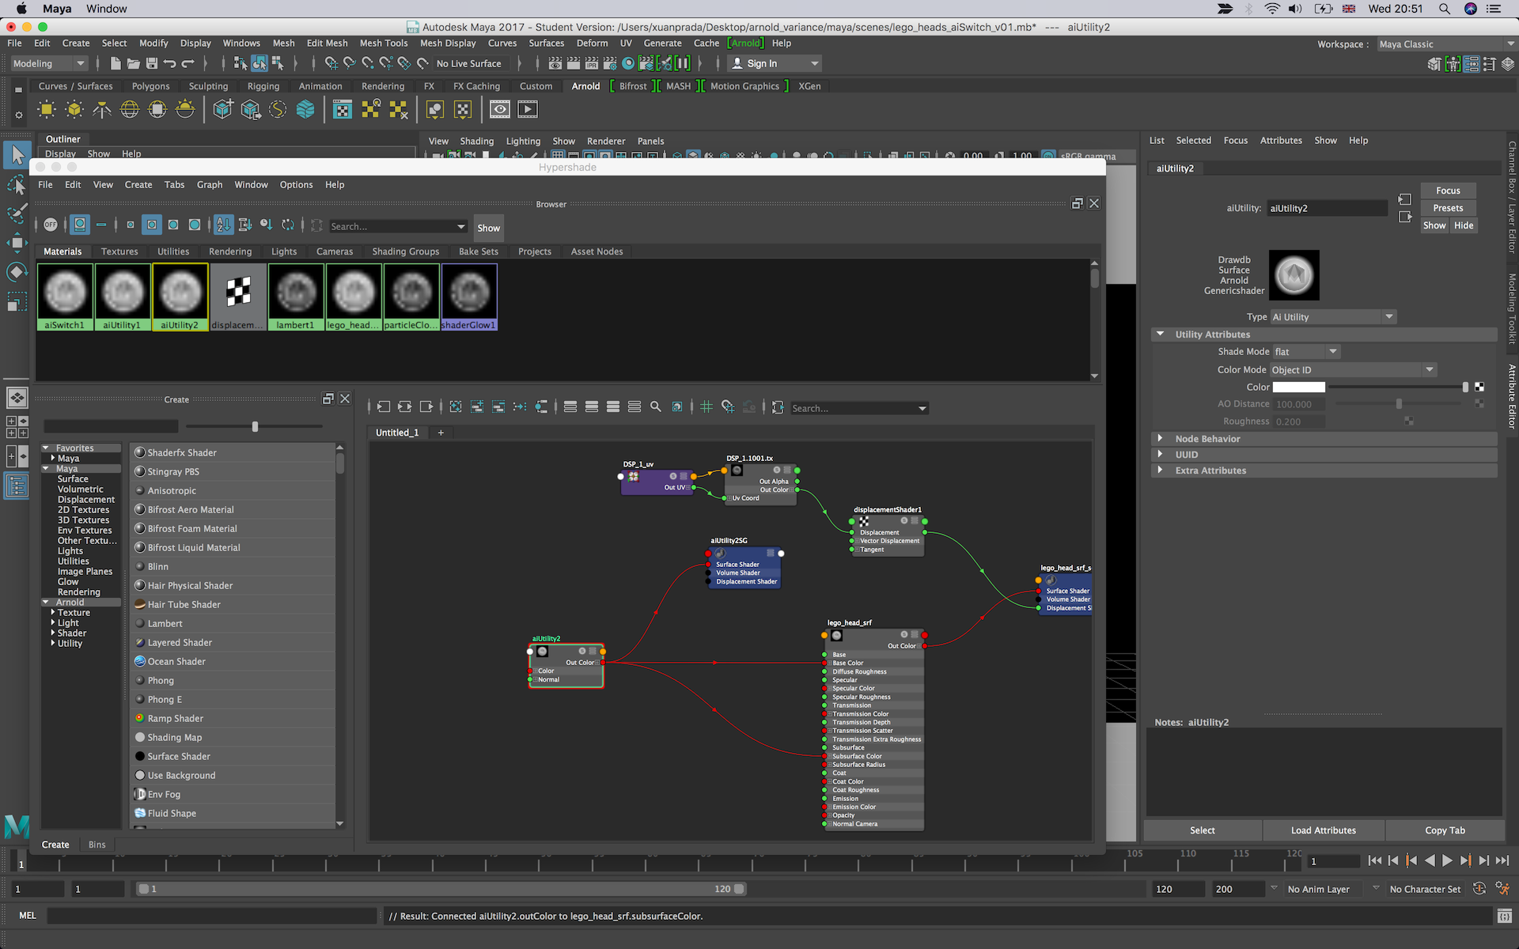Screen dimensions: 1519x949
Task: Select the arrow Select tool in toolbox
Action: [17, 154]
